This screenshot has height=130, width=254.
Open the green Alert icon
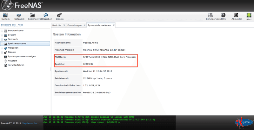click(x=249, y=15)
